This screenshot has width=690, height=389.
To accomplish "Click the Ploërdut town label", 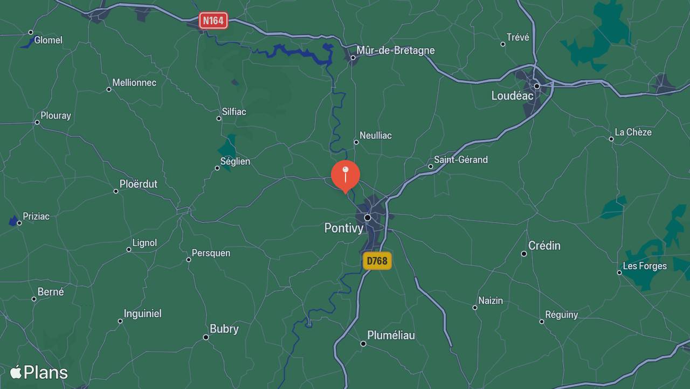I will [x=139, y=184].
